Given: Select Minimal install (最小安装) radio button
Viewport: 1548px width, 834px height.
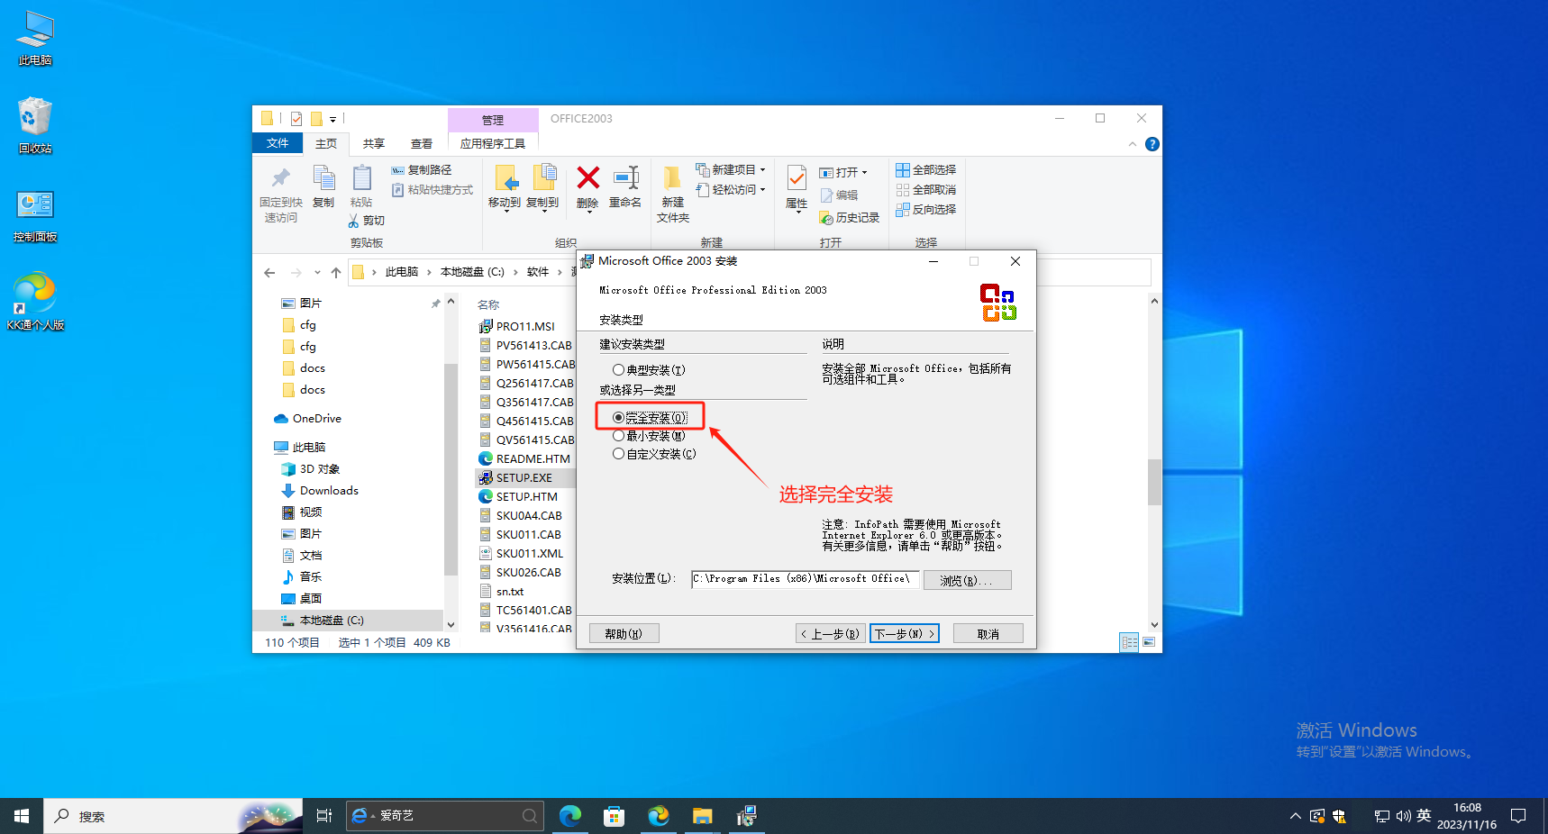Looking at the screenshot, I should (x=618, y=436).
